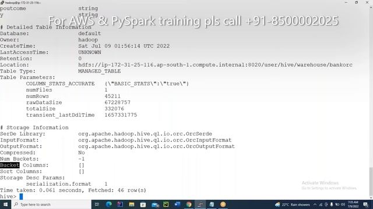This screenshot has width=373, height=209.
Task: Open File Explorer from the taskbar
Action: pos(131,204)
